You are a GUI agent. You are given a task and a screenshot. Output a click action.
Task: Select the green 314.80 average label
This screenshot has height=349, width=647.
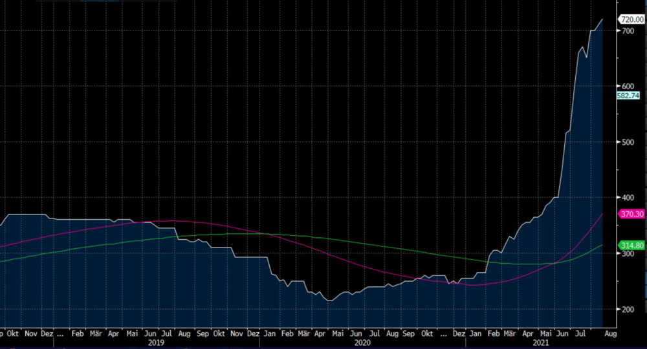click(x=631, y=246)
